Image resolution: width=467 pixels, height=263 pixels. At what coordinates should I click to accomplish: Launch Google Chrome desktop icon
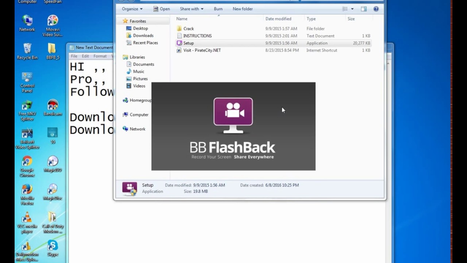(27, 167)
